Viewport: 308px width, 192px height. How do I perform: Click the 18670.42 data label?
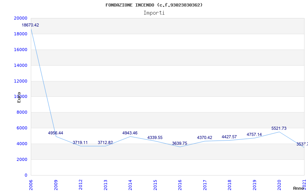point(30,25)
